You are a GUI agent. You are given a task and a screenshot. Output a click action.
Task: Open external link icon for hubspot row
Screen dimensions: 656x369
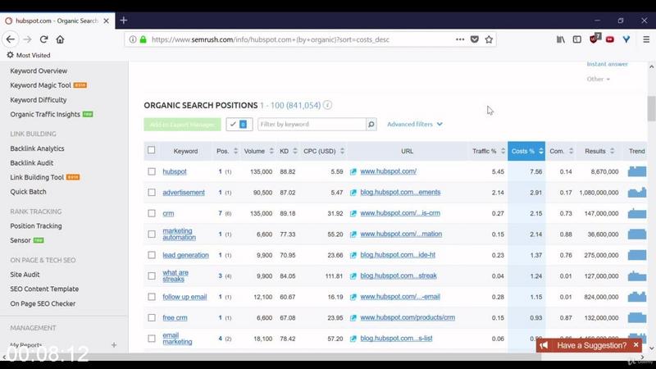[353, 171]
